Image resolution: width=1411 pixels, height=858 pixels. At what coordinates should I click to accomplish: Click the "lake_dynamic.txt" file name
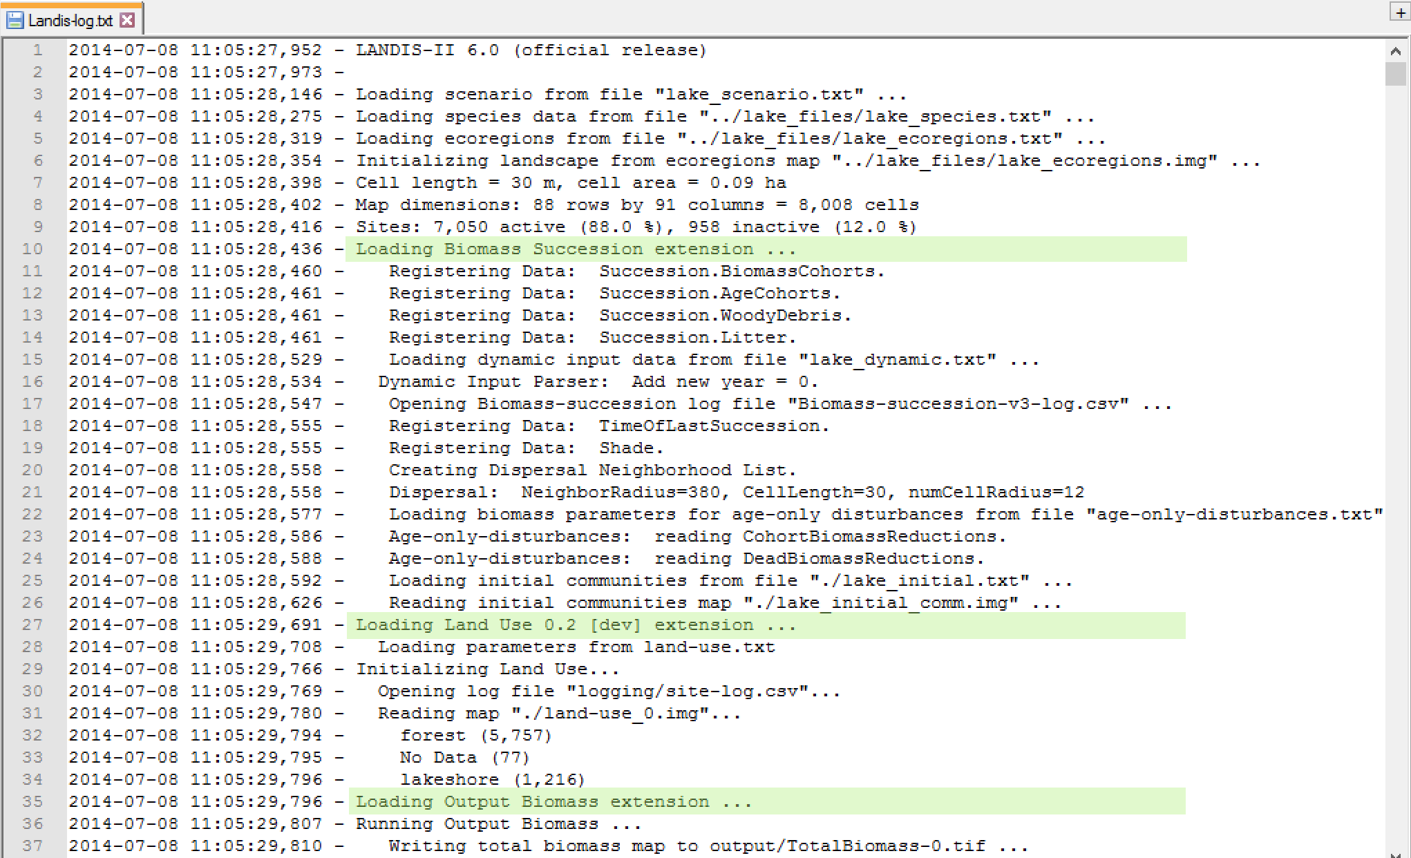tap(898, 359)
